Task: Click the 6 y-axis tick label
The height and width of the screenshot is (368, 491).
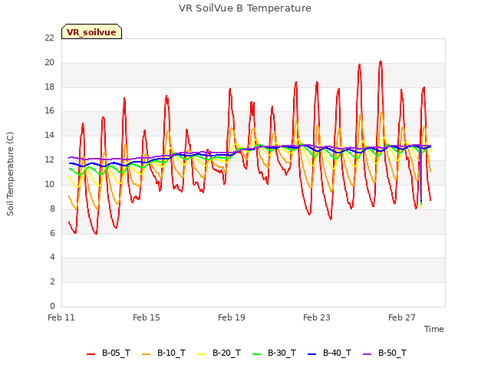Action: click(52, 233)
